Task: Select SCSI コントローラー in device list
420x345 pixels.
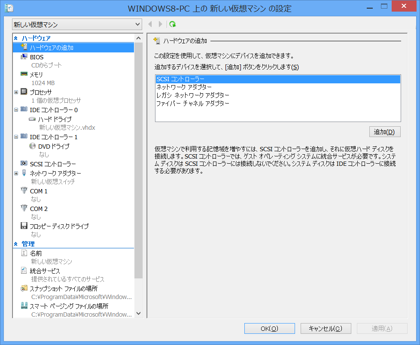Action: [278, 79]
